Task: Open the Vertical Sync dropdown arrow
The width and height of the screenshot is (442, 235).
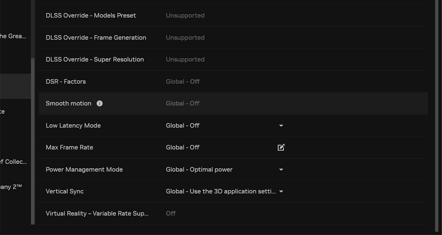Action: click(x=281, y=192)
